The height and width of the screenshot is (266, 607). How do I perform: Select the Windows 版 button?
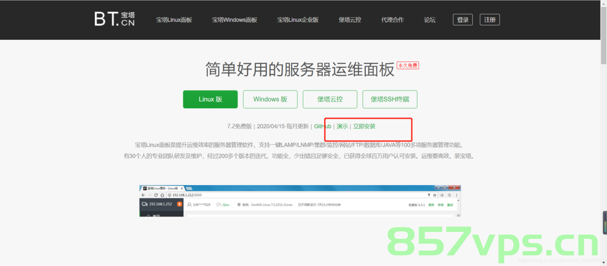click(270, 99)
